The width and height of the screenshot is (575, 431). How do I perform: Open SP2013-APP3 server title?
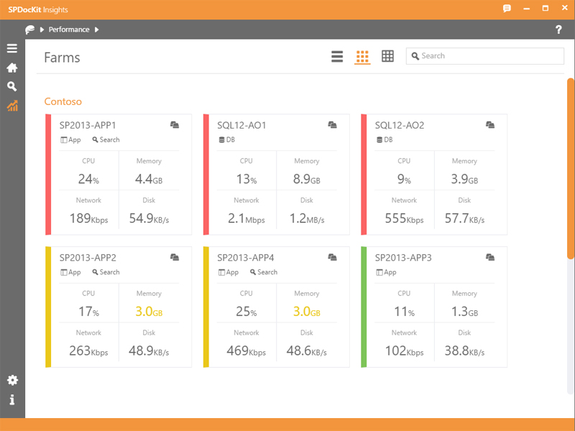403,258
